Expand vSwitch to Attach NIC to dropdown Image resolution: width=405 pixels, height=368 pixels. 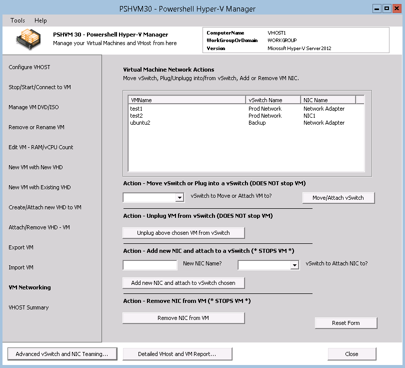294,265
